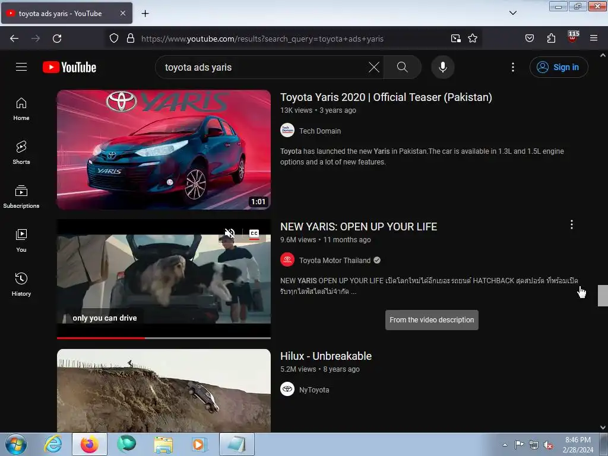Image resolution: width=608 pixels, height=456 pixels.
Task: Click the extension badge showing 115
Action: (573, 37)
